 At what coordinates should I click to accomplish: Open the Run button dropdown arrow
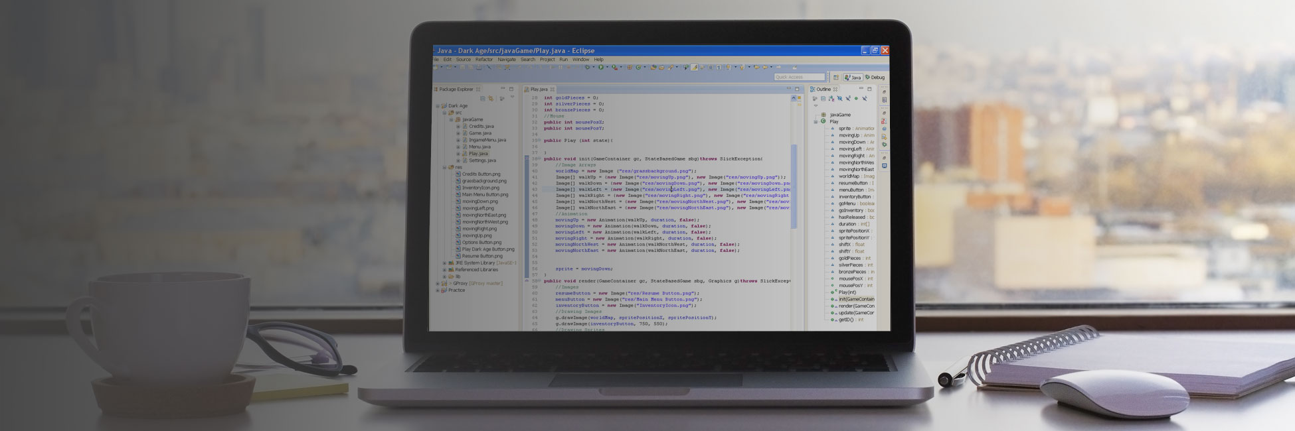606,67
